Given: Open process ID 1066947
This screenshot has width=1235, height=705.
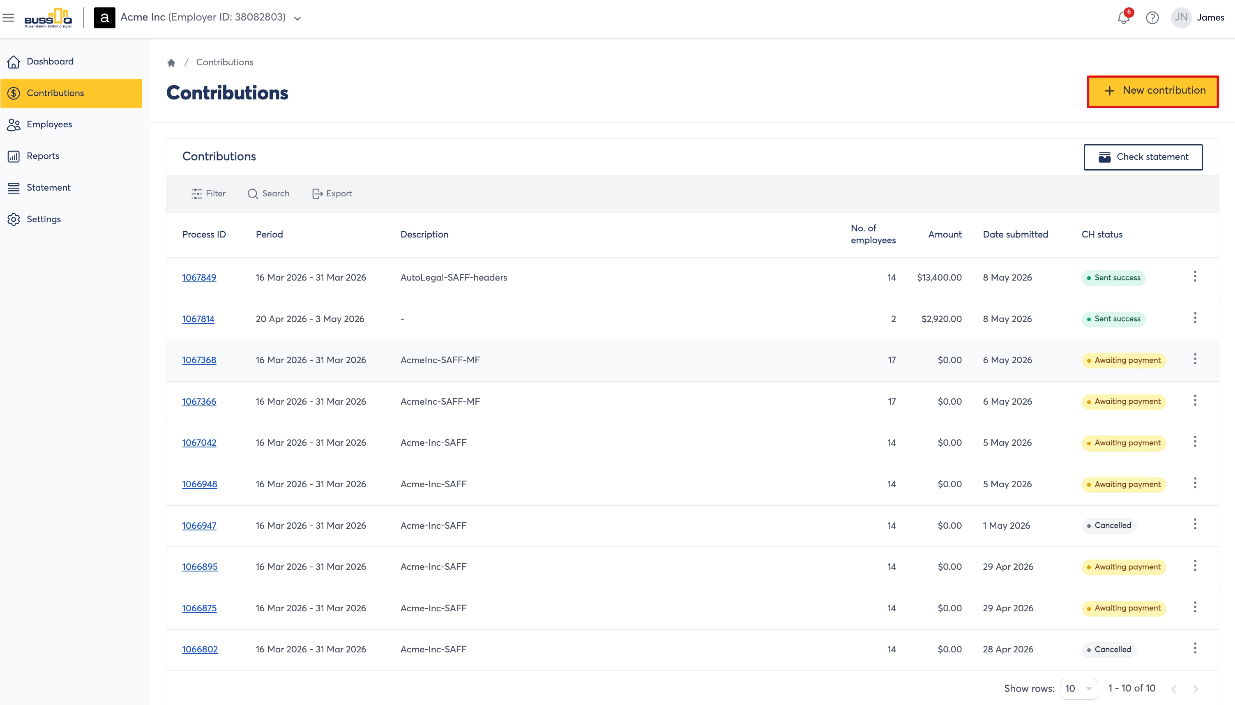Looking at the screenshot, I should pyautogui.click(x=199, y=526).
